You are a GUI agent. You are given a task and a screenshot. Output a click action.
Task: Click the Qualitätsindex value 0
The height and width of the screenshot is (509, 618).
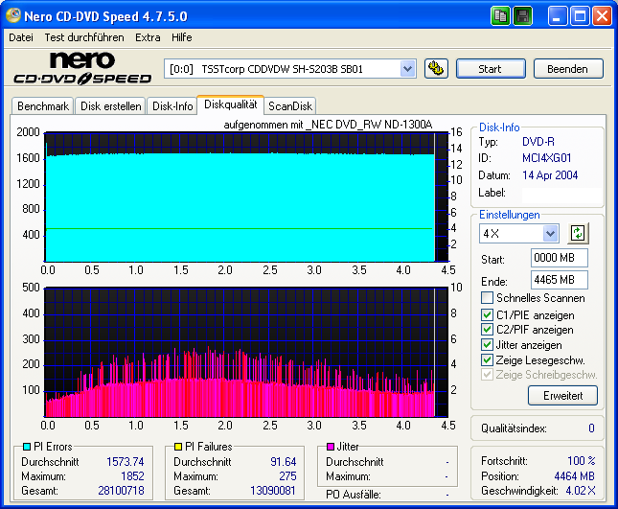coord(591,428)
